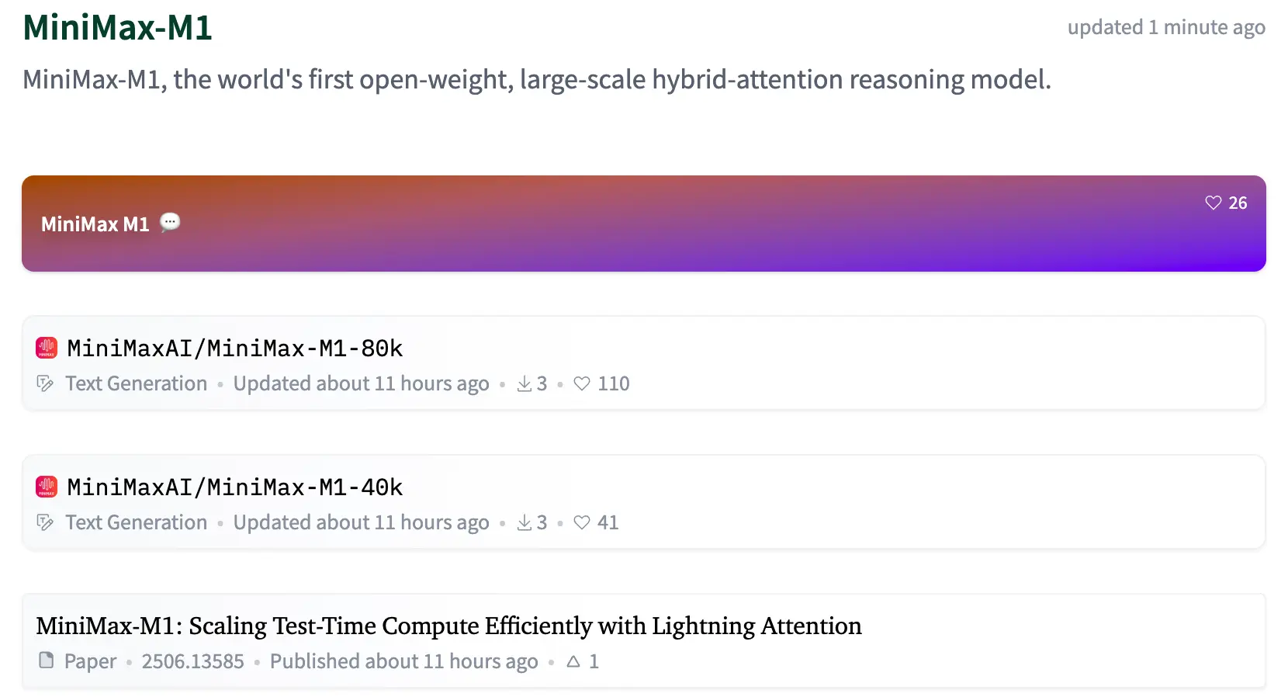
Task: Open the MiniMaxAI/MiniMax-M1-40k model link
Action: 235,487
